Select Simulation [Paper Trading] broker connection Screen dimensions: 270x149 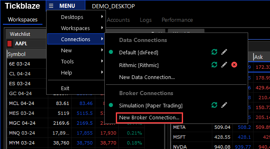(151, 105)
